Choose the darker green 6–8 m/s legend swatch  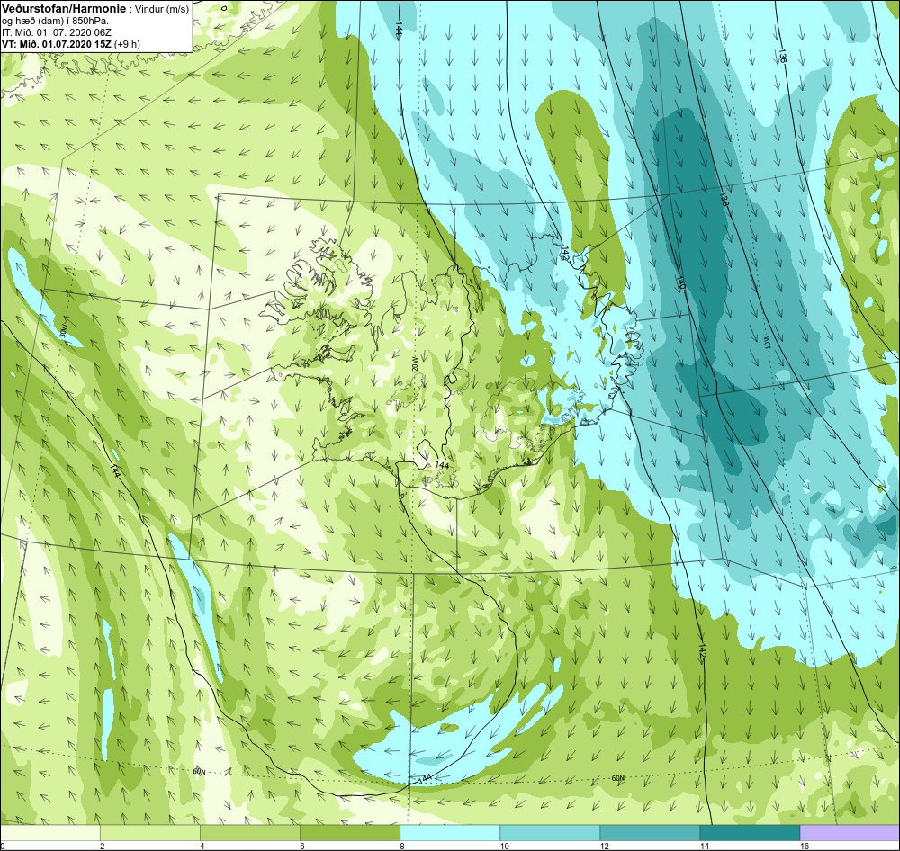point(350,833)
